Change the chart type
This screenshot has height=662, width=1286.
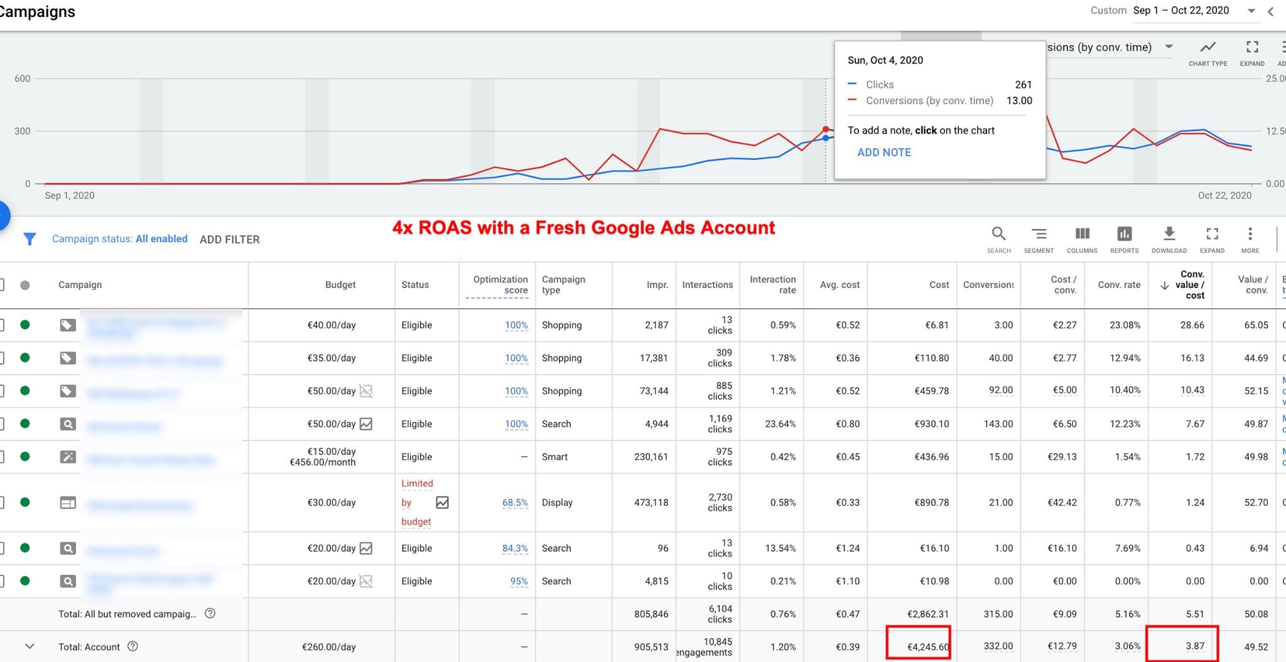tap(1208, 52)
